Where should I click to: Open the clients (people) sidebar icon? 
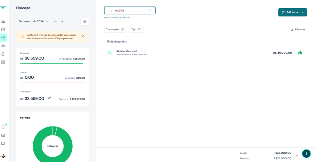(3, 46)
